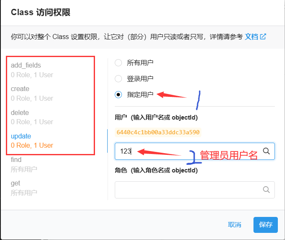Click the external link icon beside 文档

coord(263,37)
